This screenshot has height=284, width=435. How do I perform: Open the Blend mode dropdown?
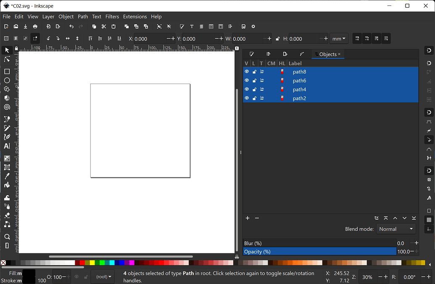pos(395,229)
